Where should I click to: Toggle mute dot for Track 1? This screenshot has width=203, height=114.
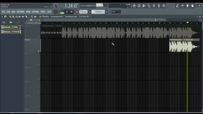(39, 37)
